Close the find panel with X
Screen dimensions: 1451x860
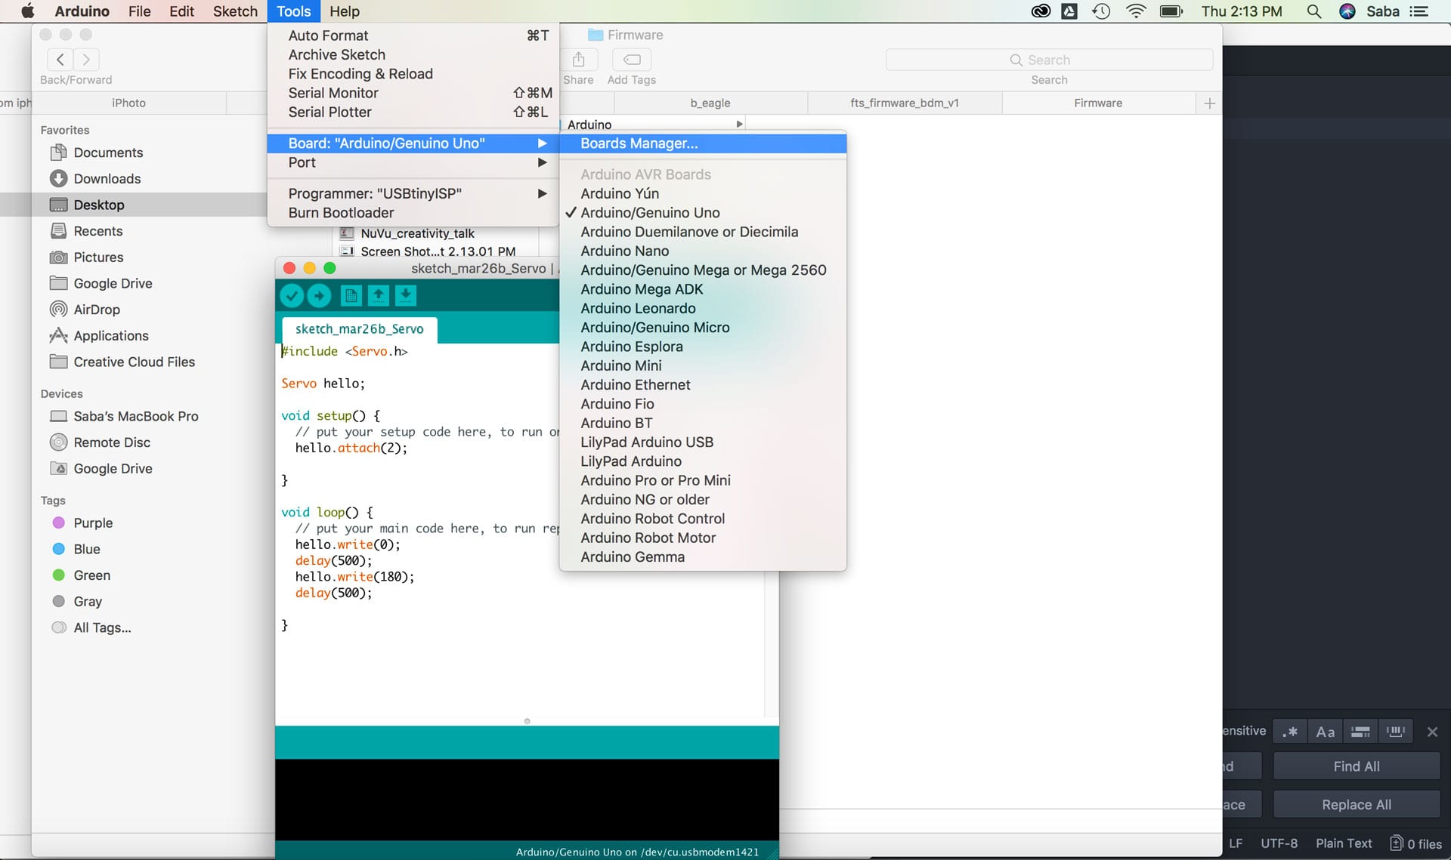pos(1432,732)
